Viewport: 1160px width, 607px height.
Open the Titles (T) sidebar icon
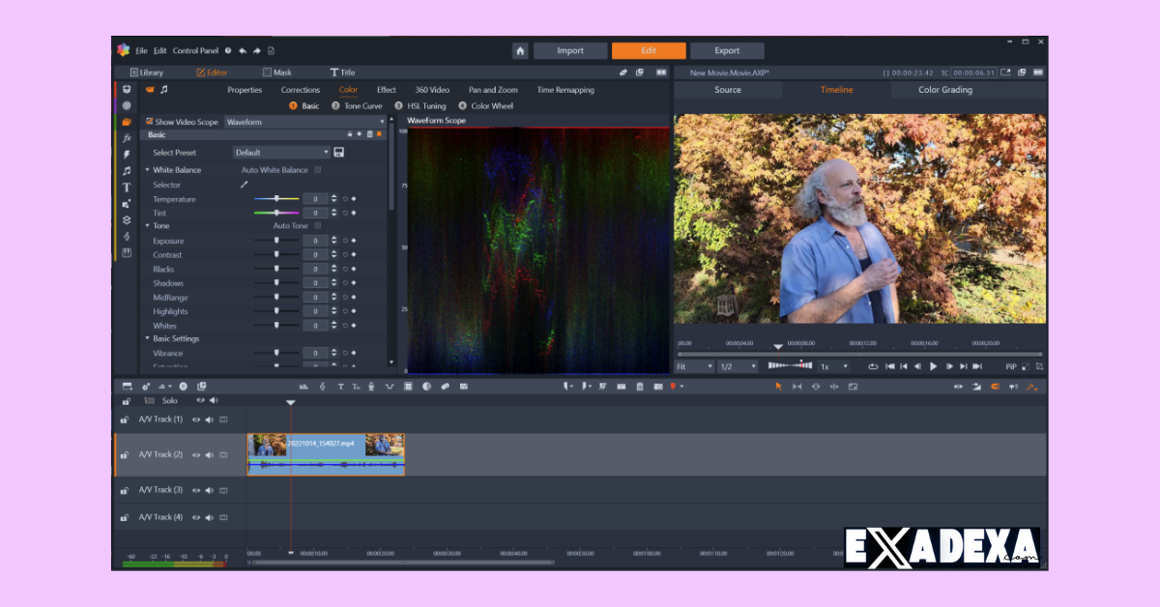127,188
